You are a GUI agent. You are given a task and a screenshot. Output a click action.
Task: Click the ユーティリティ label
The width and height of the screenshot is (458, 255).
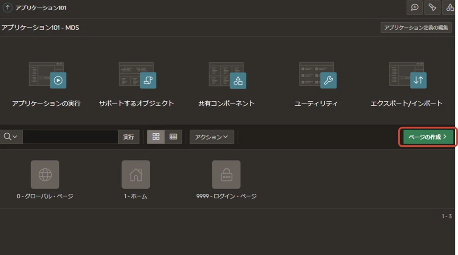pos(316,104)
